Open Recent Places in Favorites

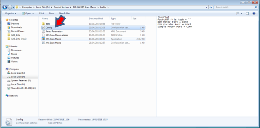click(x=18, y=31)
